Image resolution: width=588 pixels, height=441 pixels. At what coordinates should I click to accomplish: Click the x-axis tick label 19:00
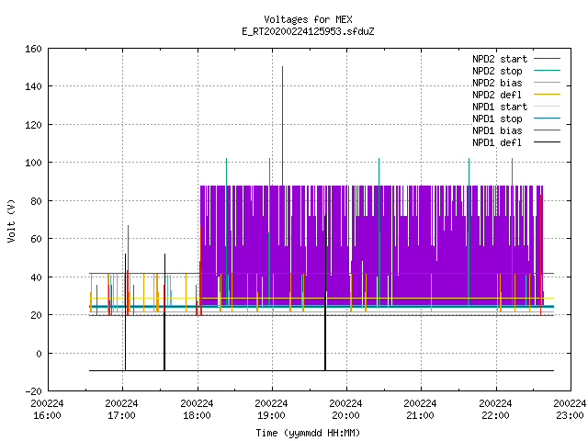tap(271, 415)
